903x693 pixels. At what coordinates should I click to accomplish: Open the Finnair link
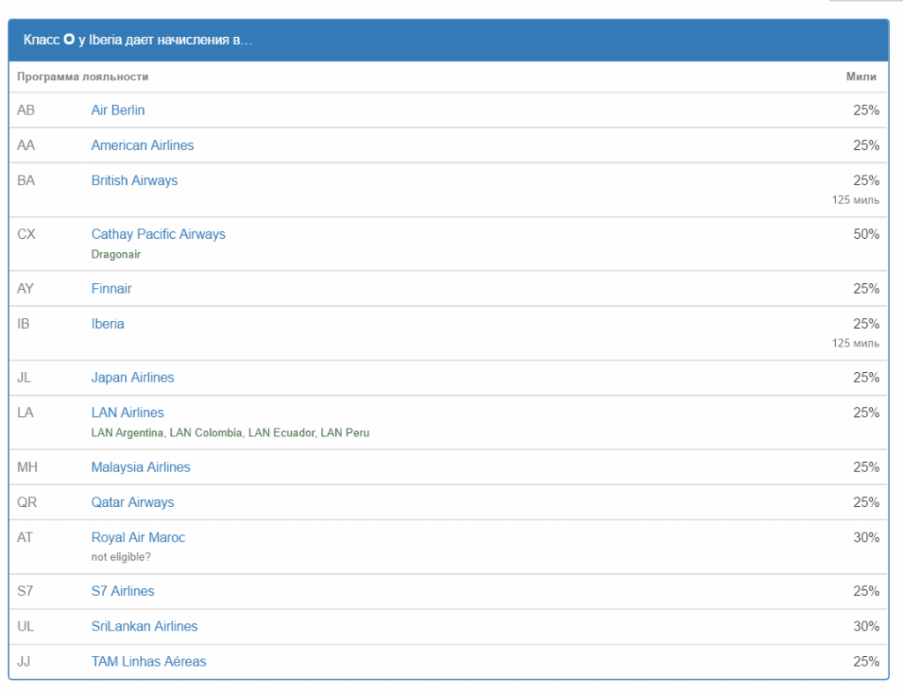[111, 288]
